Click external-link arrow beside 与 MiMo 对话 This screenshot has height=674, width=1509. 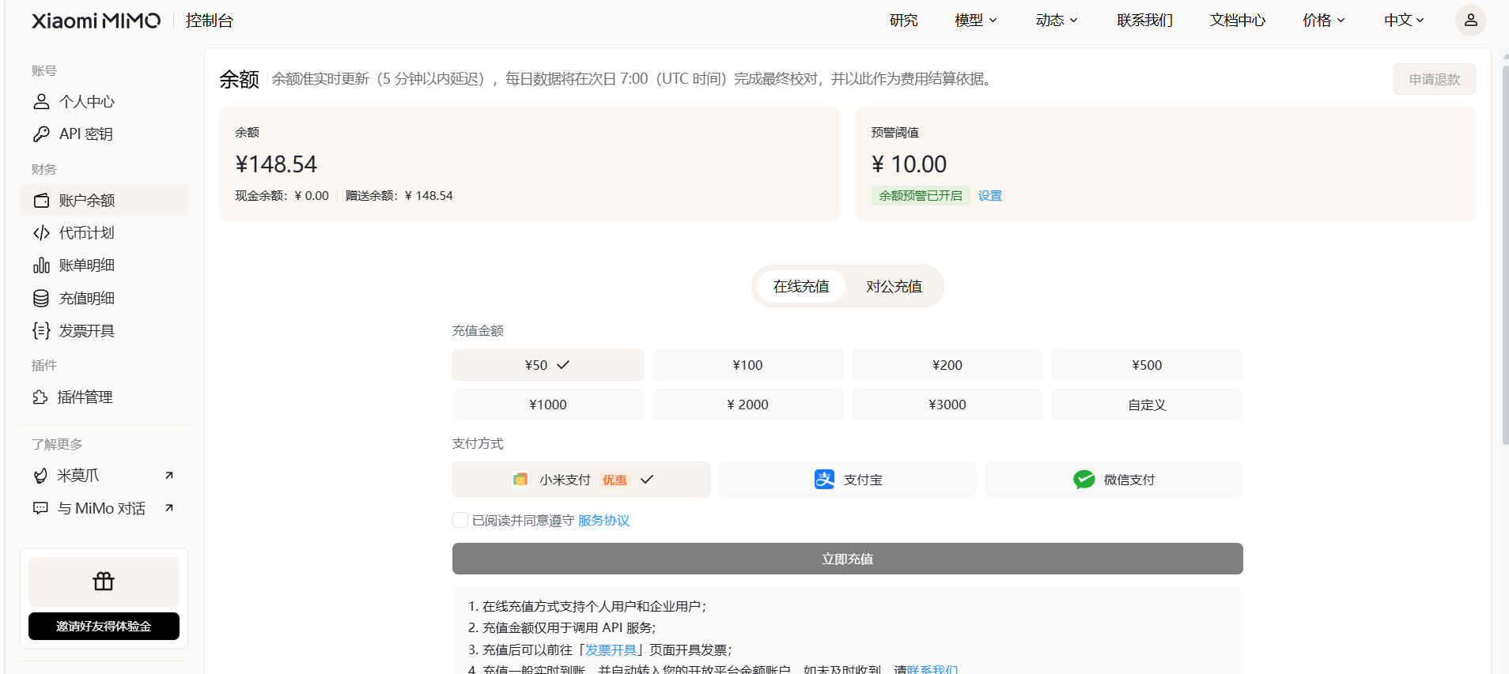[168, 507]
